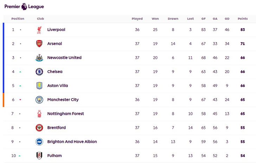Click Chelsea's green position-up arrow
Image resolution: width=256 pixels, height=163 pixels.
click(20, 72)
